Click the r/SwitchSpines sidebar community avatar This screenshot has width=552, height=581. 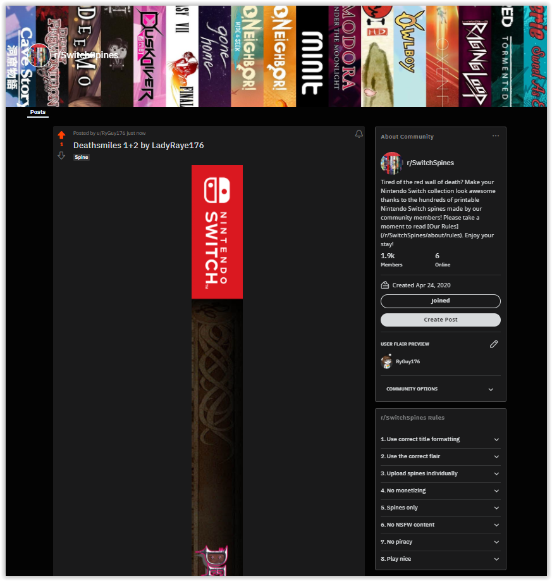(391, 163)
